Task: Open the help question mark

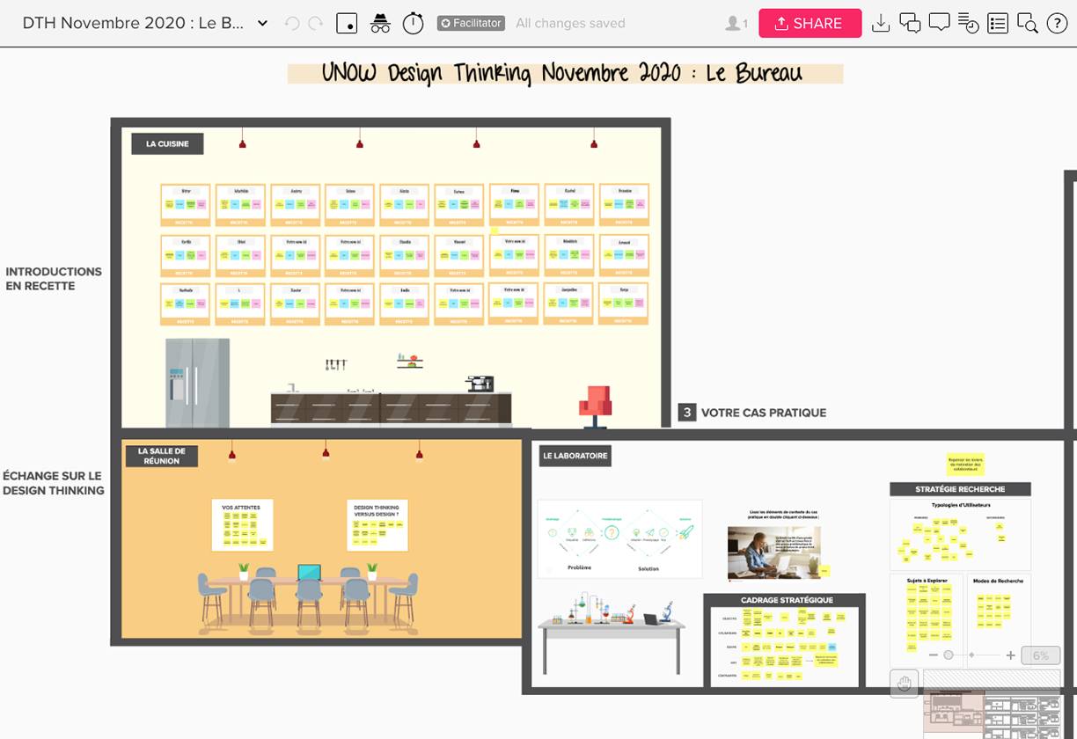Action: pyautogui.click(x=1057, y=24)
